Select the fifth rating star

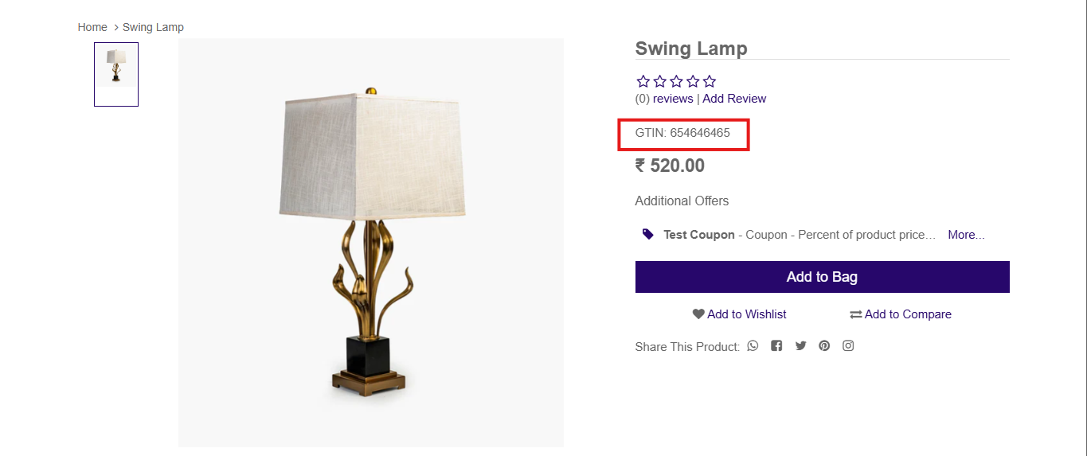click(710, 81)
